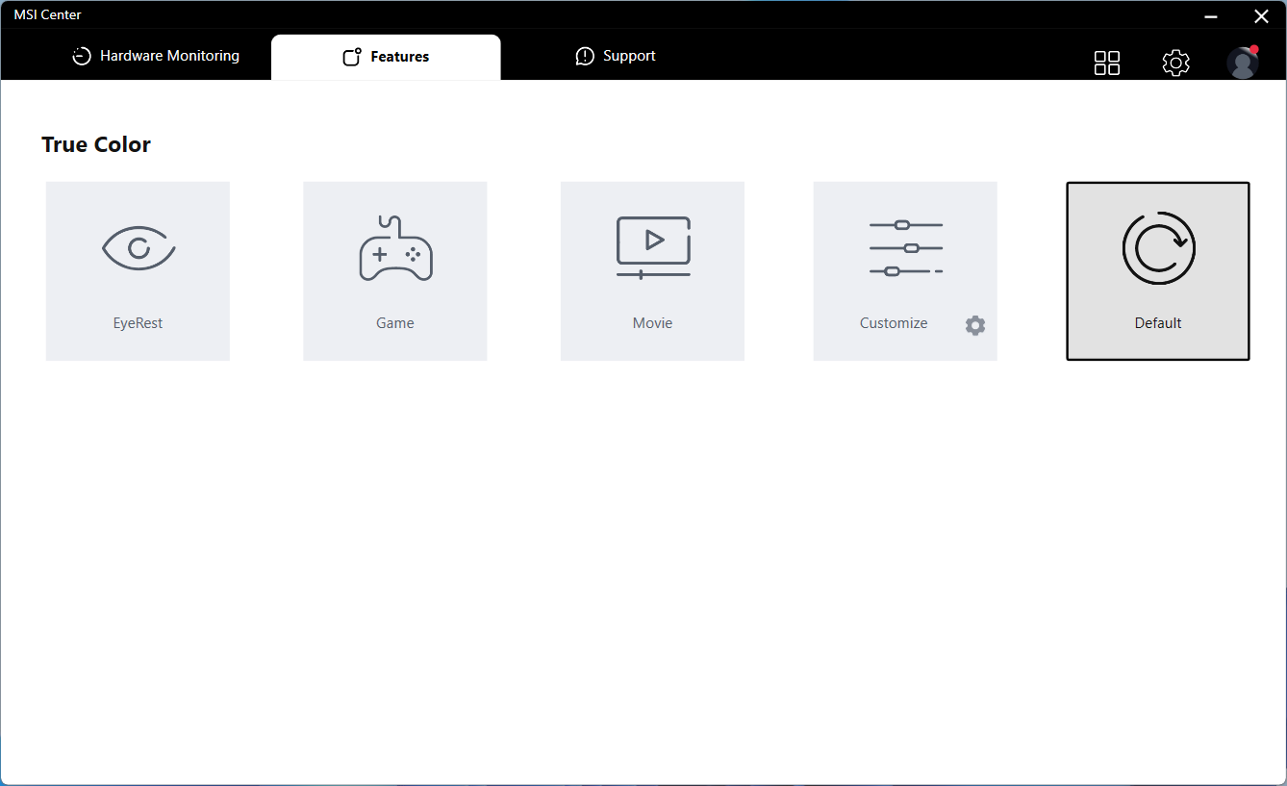Close the MSI Center window
The height and width of the screenshot is (786, 1287).
1261,16
